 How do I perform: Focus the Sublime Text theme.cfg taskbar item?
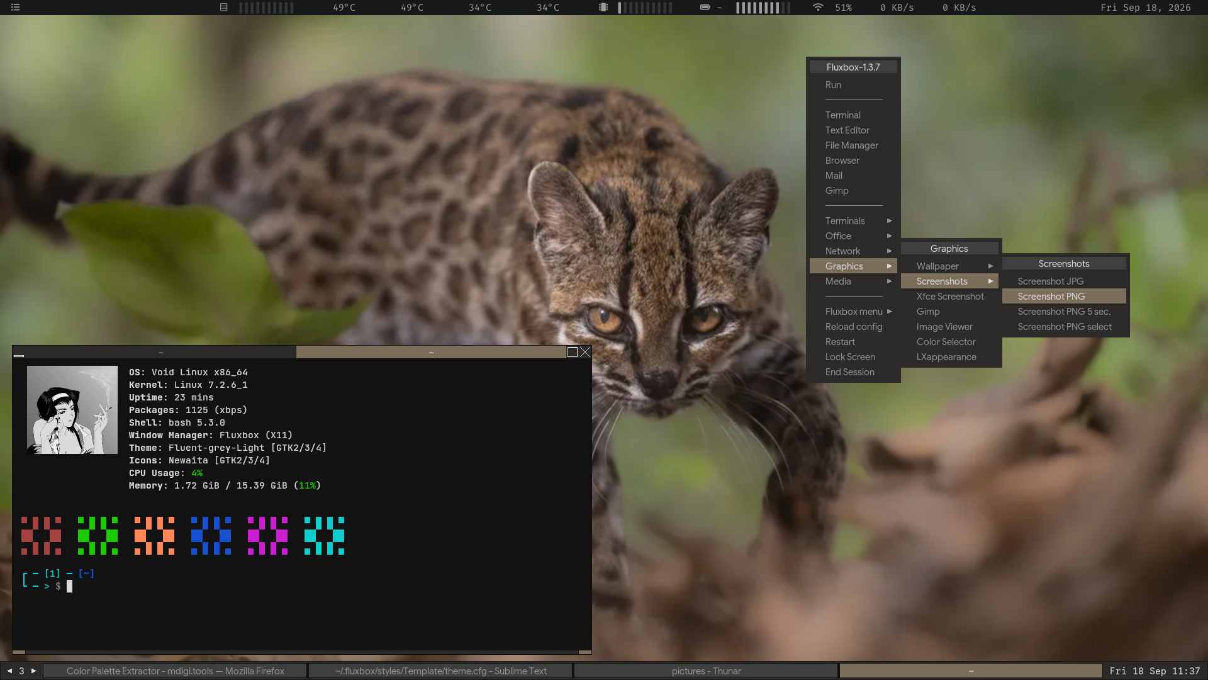(440, 671)
